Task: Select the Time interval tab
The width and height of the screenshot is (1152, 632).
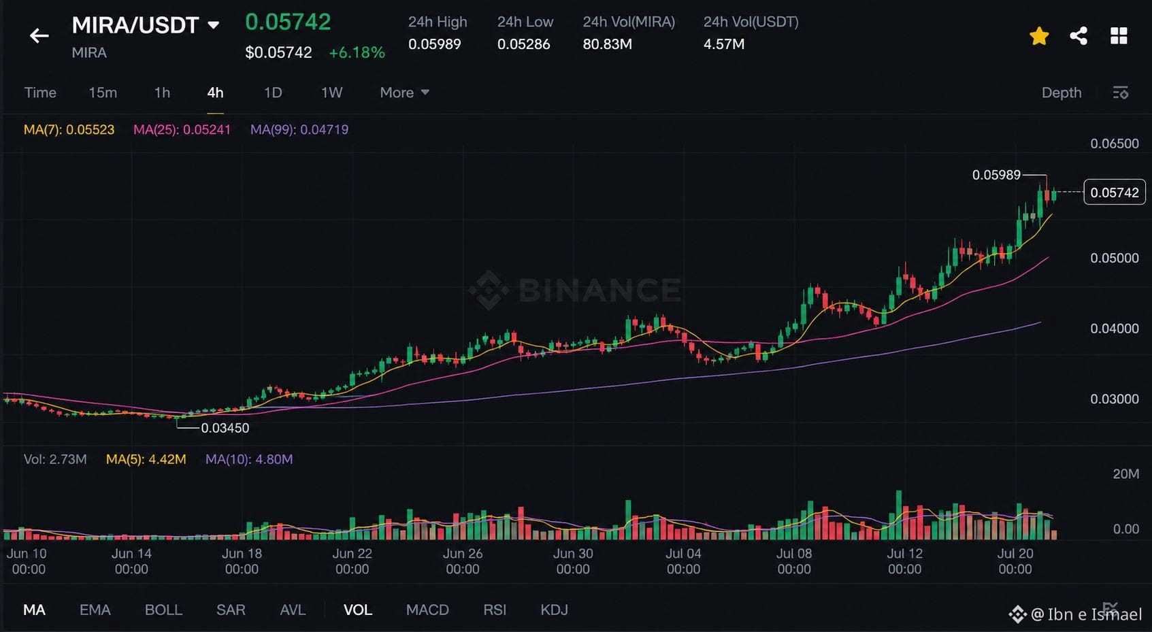Action: pyautogui.click(x=40, y=93)
